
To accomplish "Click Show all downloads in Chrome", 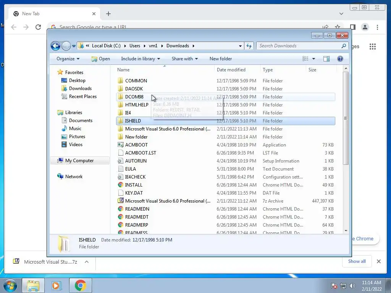I will (x=357, y=261).
